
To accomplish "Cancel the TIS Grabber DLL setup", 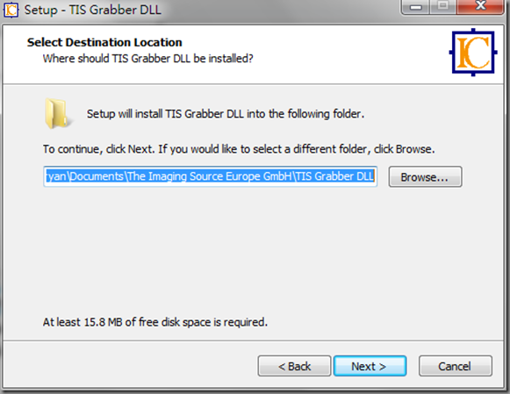I will pyautogui.click(x=456, y=366).
